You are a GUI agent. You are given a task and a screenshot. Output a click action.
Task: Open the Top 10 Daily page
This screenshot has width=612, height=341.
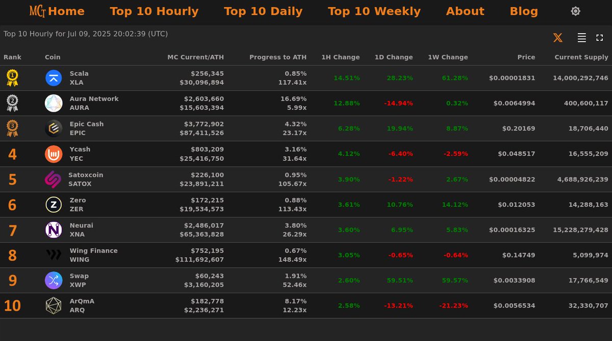[x=263, y=11]
